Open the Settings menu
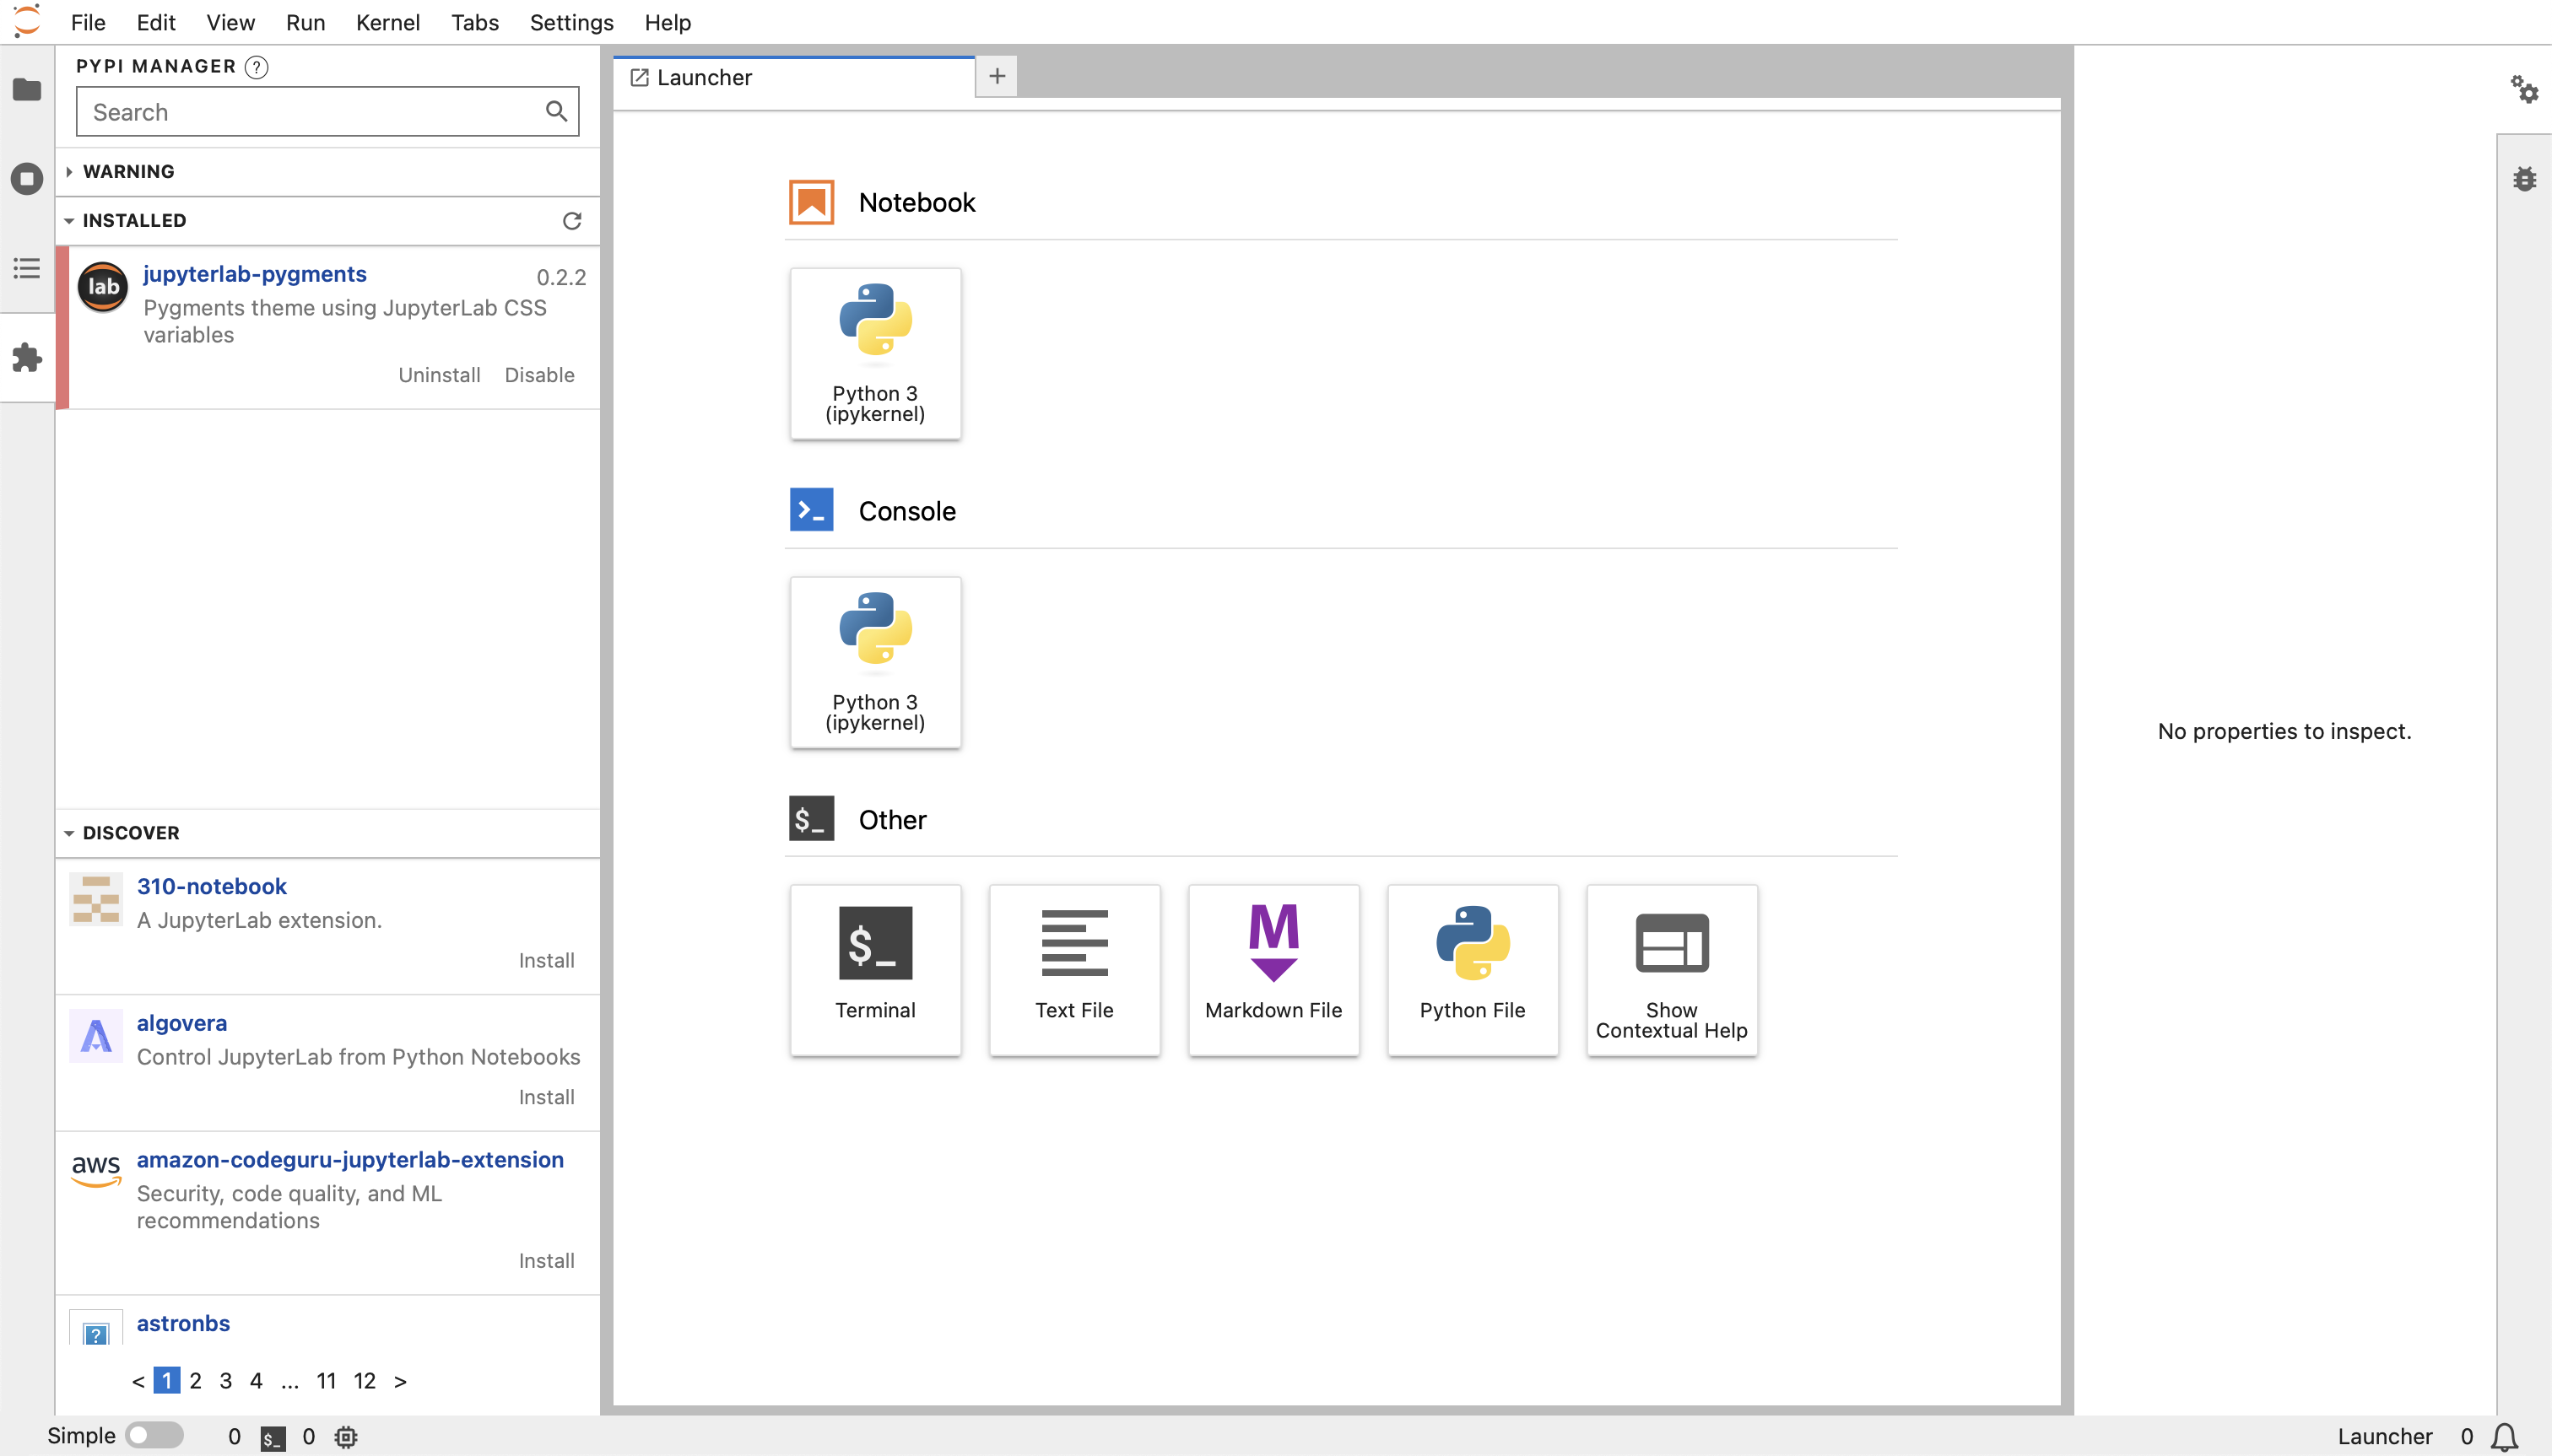2552x1456 pixels. coord(571,22)
